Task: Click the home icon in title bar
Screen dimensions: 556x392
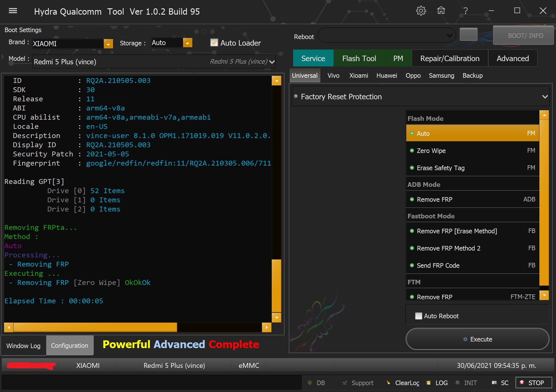Action: click(x=441, y=11)
